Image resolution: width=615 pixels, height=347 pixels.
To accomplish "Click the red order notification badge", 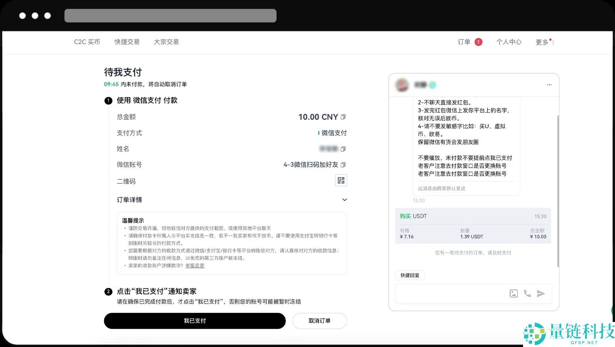I will click(x=478, y=42).
